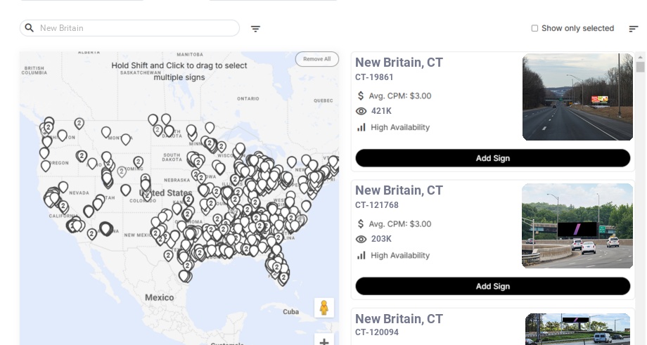Click the listings scrollbar thumb
Viewport: 647px width, 345px height.
coord(640,67)
